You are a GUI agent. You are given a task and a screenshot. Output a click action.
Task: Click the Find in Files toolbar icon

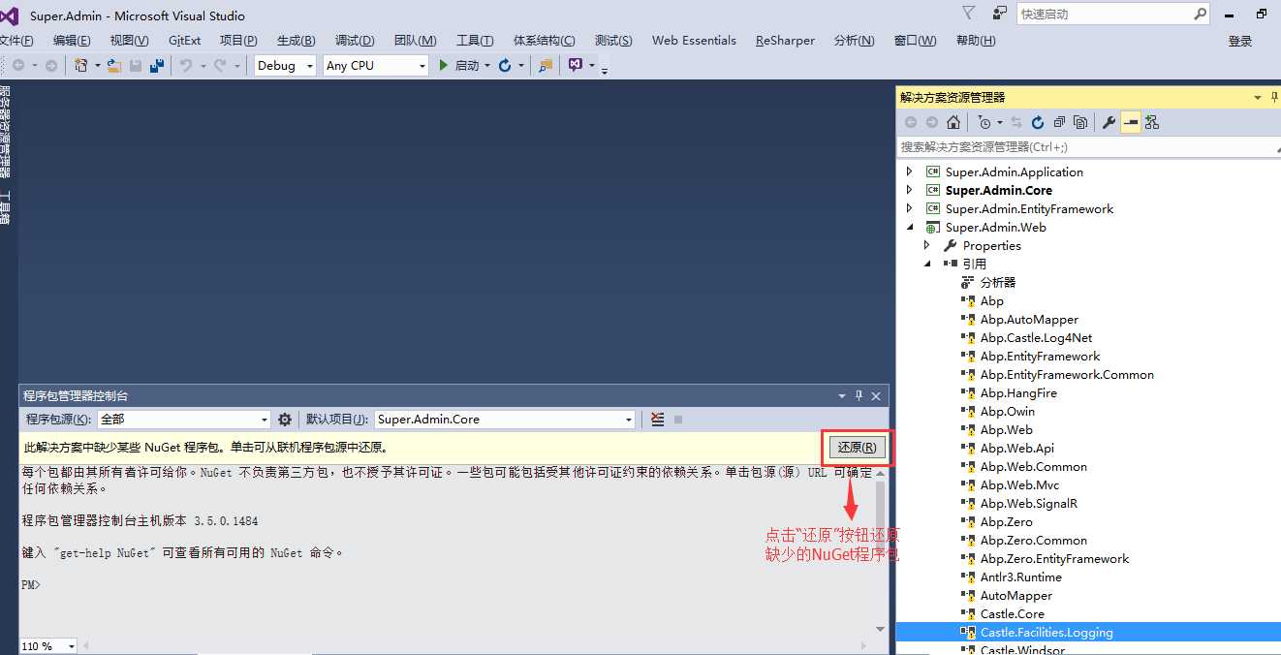tap(546, 65)
